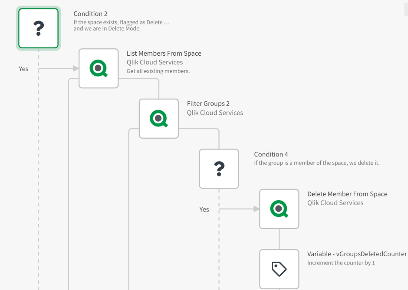This screenshot has width=408, height=290.
Task: Click the "List Members From Space" title
Action: point(164,53)
